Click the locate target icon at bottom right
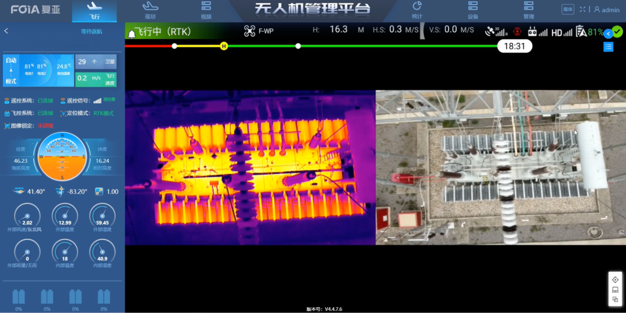Screen dimensions: 626x313 click(615, 280)
